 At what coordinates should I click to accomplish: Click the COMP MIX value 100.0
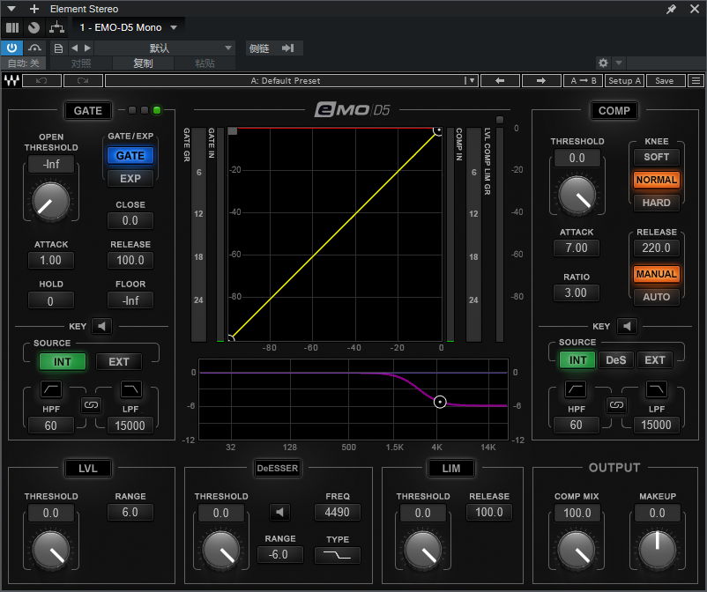[577, 513]
